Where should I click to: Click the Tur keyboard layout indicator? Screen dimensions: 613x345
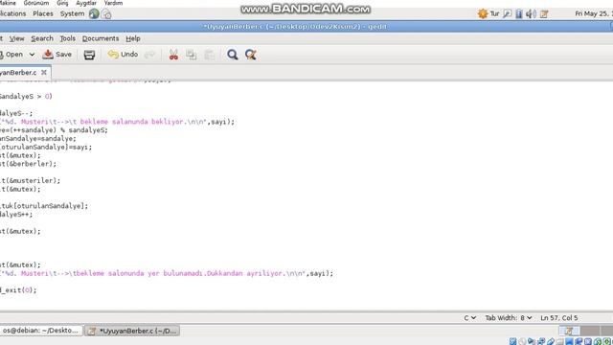494,13
